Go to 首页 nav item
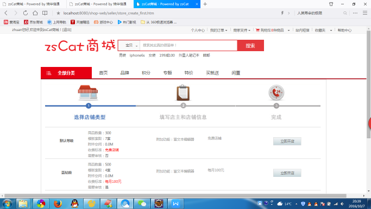 coord(103,73)
